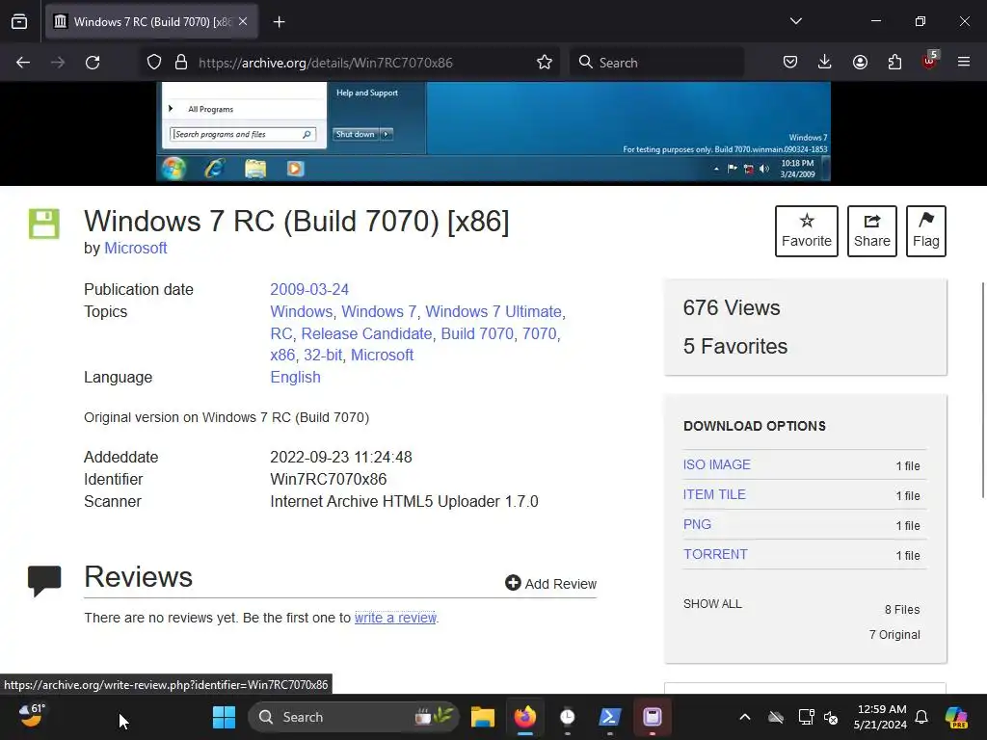Image resolution: width=987 pixels, height=740 pixels.
Task: Open the English language link
Action: pos(295,377)
